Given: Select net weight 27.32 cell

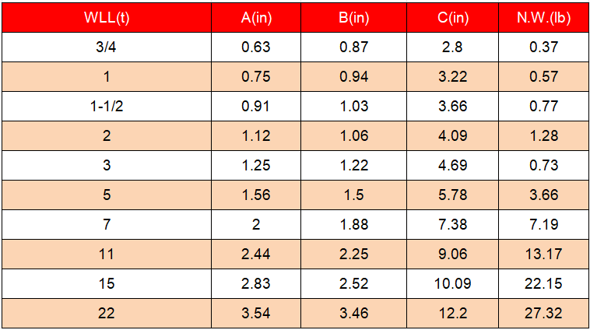Looking at the screenshot, I should tap(543, 313).
